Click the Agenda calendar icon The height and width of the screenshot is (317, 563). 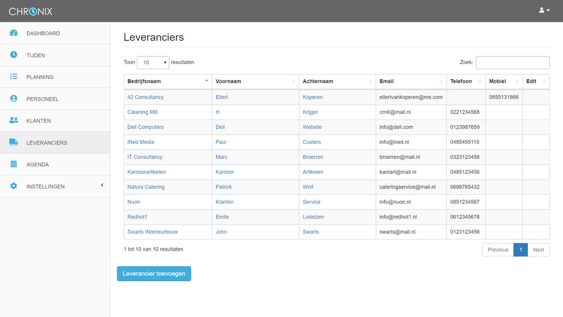coord(13,164)
